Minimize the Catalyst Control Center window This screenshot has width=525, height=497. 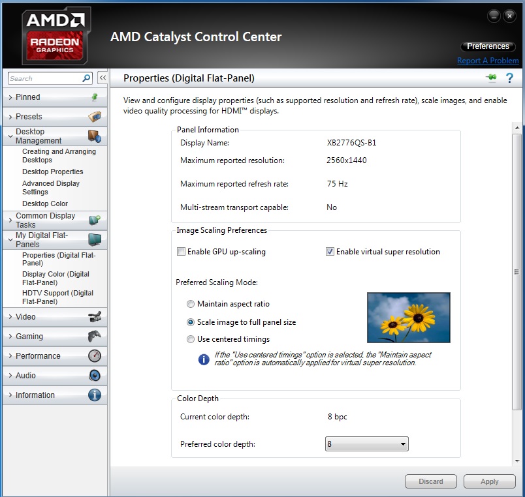494,16
